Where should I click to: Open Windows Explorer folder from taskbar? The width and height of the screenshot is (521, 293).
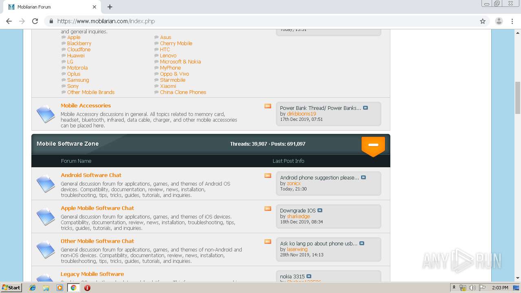click(x=46, y=288)
